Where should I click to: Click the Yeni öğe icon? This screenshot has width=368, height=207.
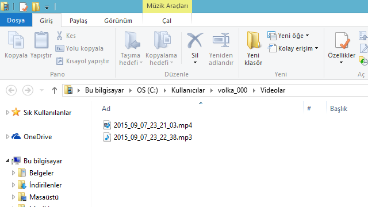pyautogui.click(x=272, y=36)
